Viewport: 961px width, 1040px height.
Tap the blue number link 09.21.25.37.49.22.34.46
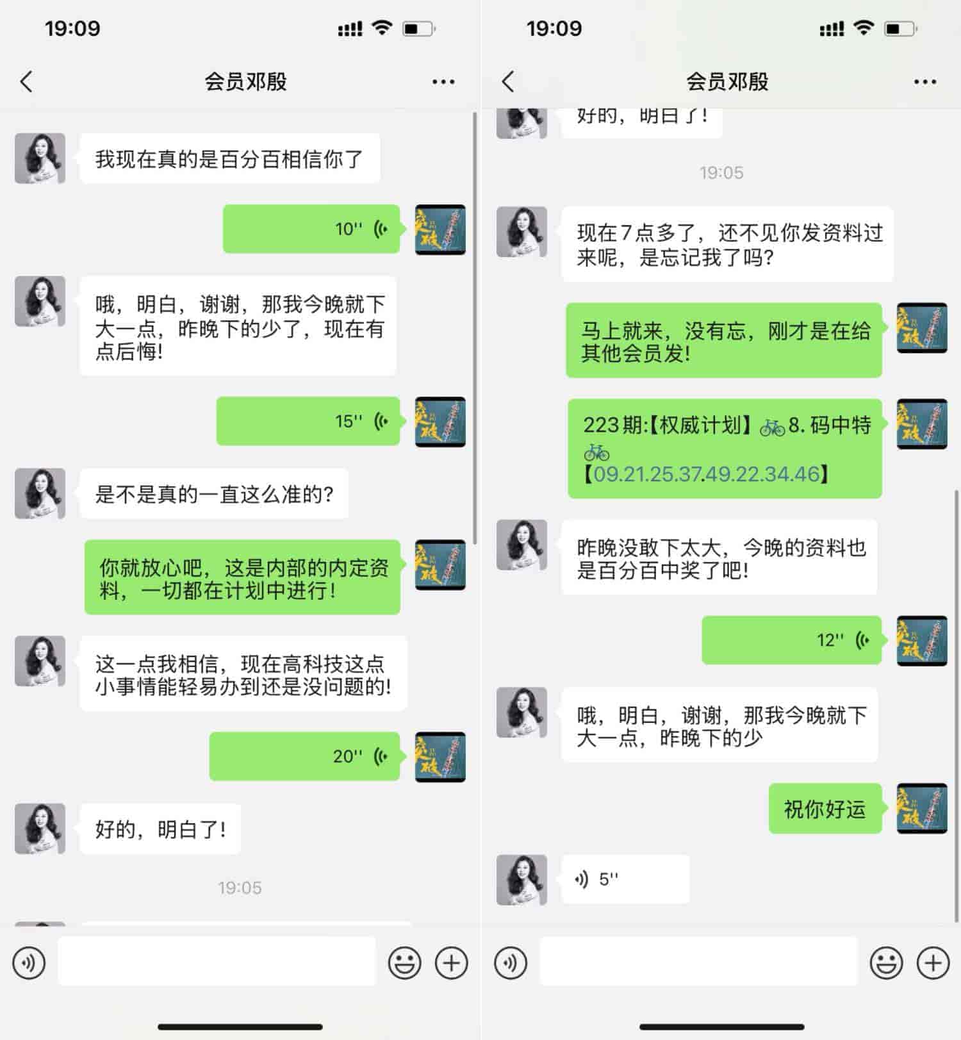coord(707,474)
